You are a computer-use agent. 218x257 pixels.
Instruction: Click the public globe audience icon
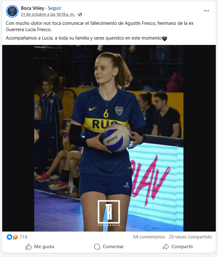click(x=80, y=14)
